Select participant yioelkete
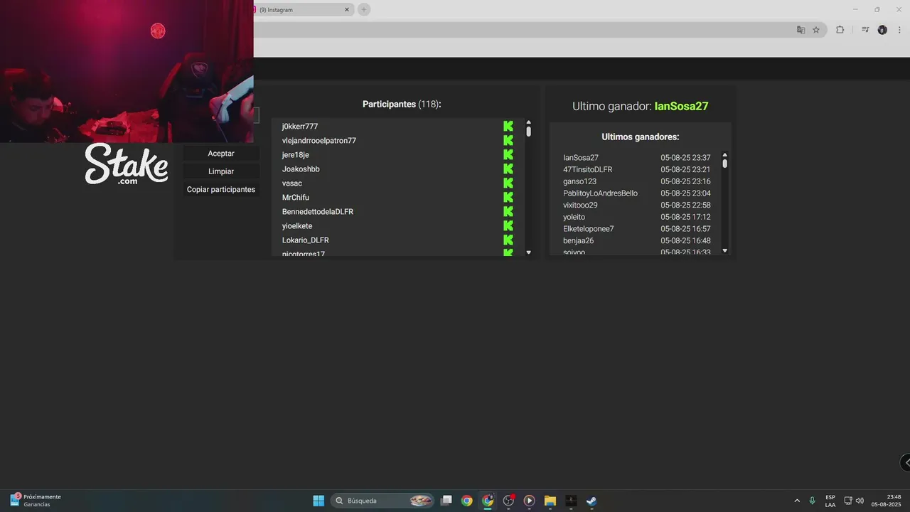The image size is (910, 512). pyautogui.click(x=297, y=226)
